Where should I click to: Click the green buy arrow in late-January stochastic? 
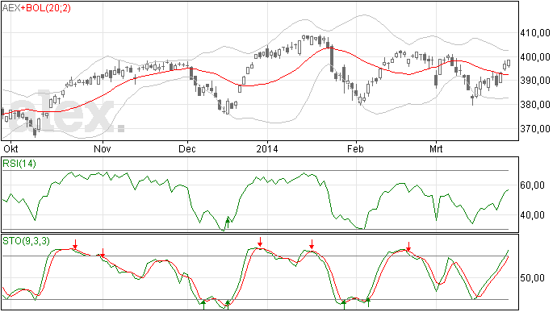pyautogui.click(x=344, y=305)
